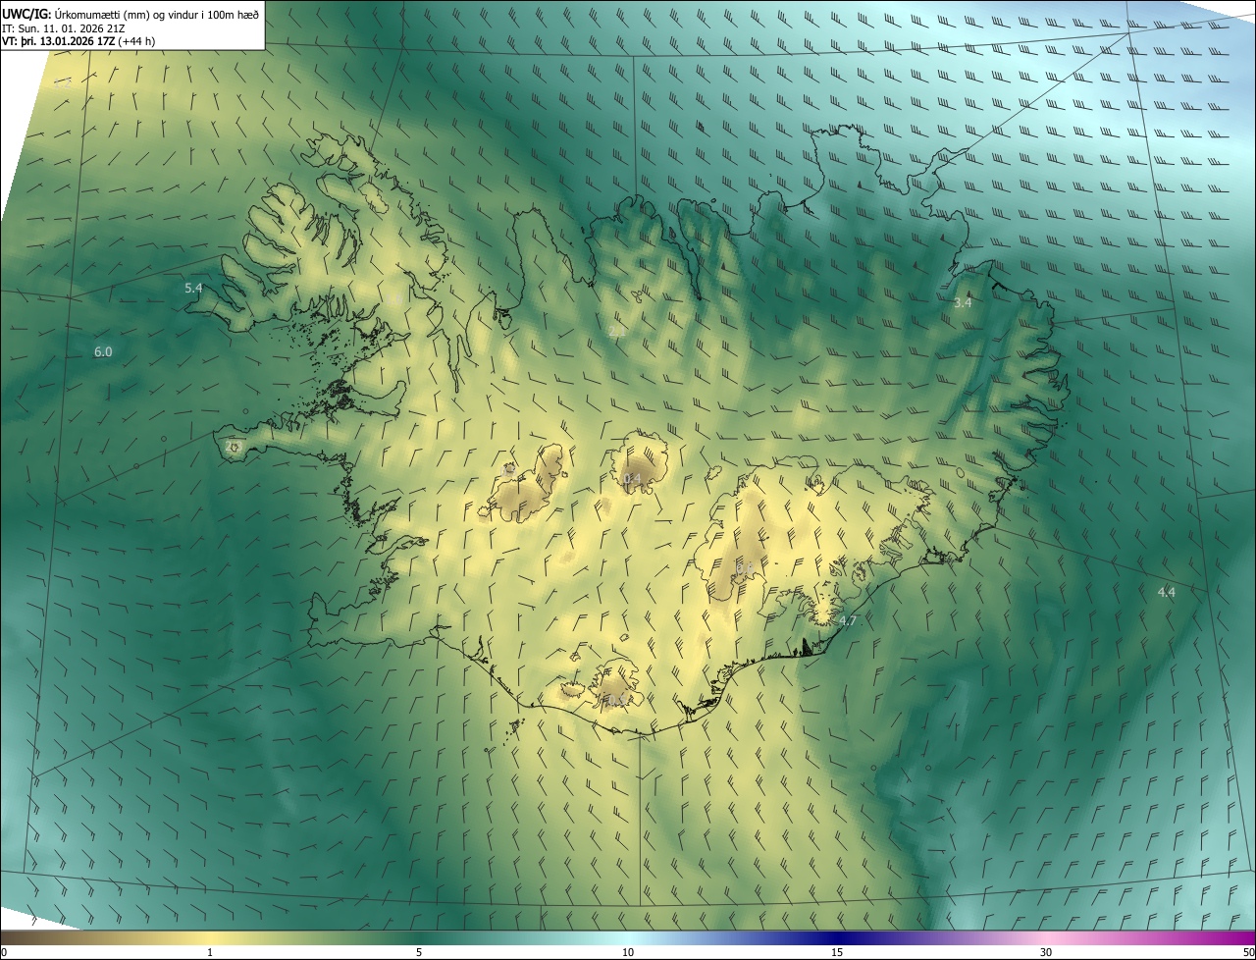
Task: Click the "6.0" value west of Iceland
Action: [x=103, y=351]
